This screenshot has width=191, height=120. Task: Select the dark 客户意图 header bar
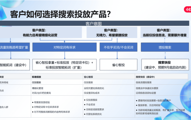94,23
